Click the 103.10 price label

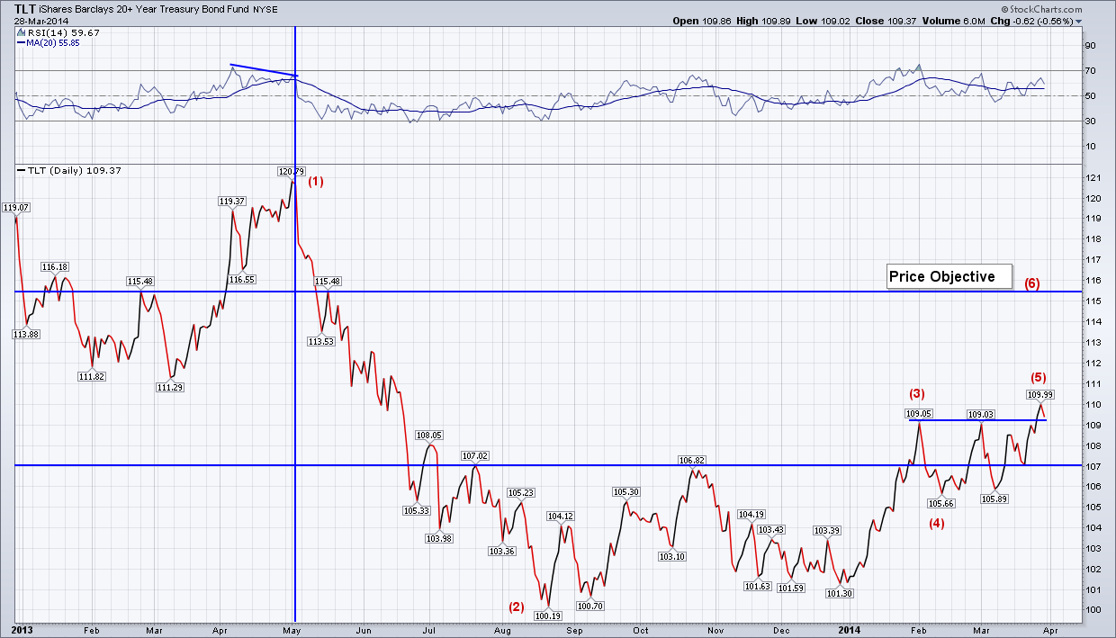coord(672,556)
